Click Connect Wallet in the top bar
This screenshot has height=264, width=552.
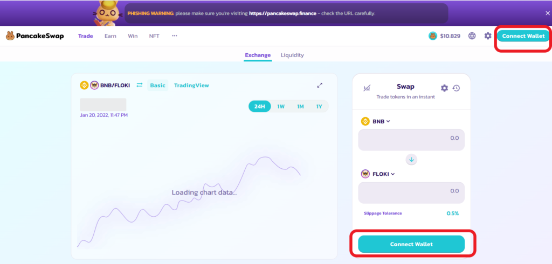[523, 36]
